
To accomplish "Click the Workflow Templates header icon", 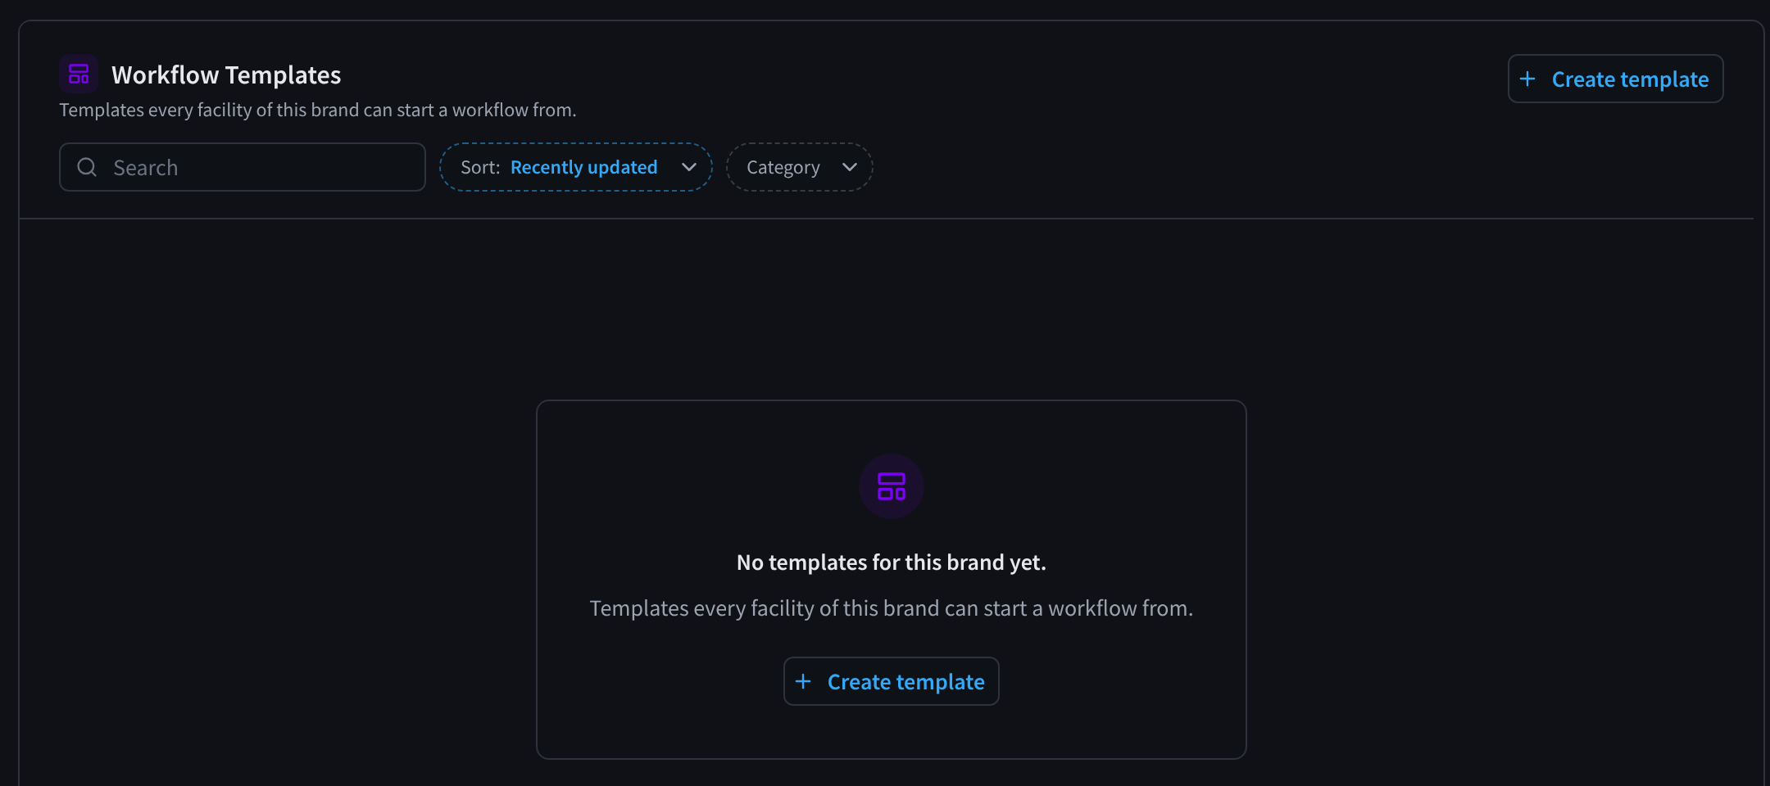I will coord(79,75).
